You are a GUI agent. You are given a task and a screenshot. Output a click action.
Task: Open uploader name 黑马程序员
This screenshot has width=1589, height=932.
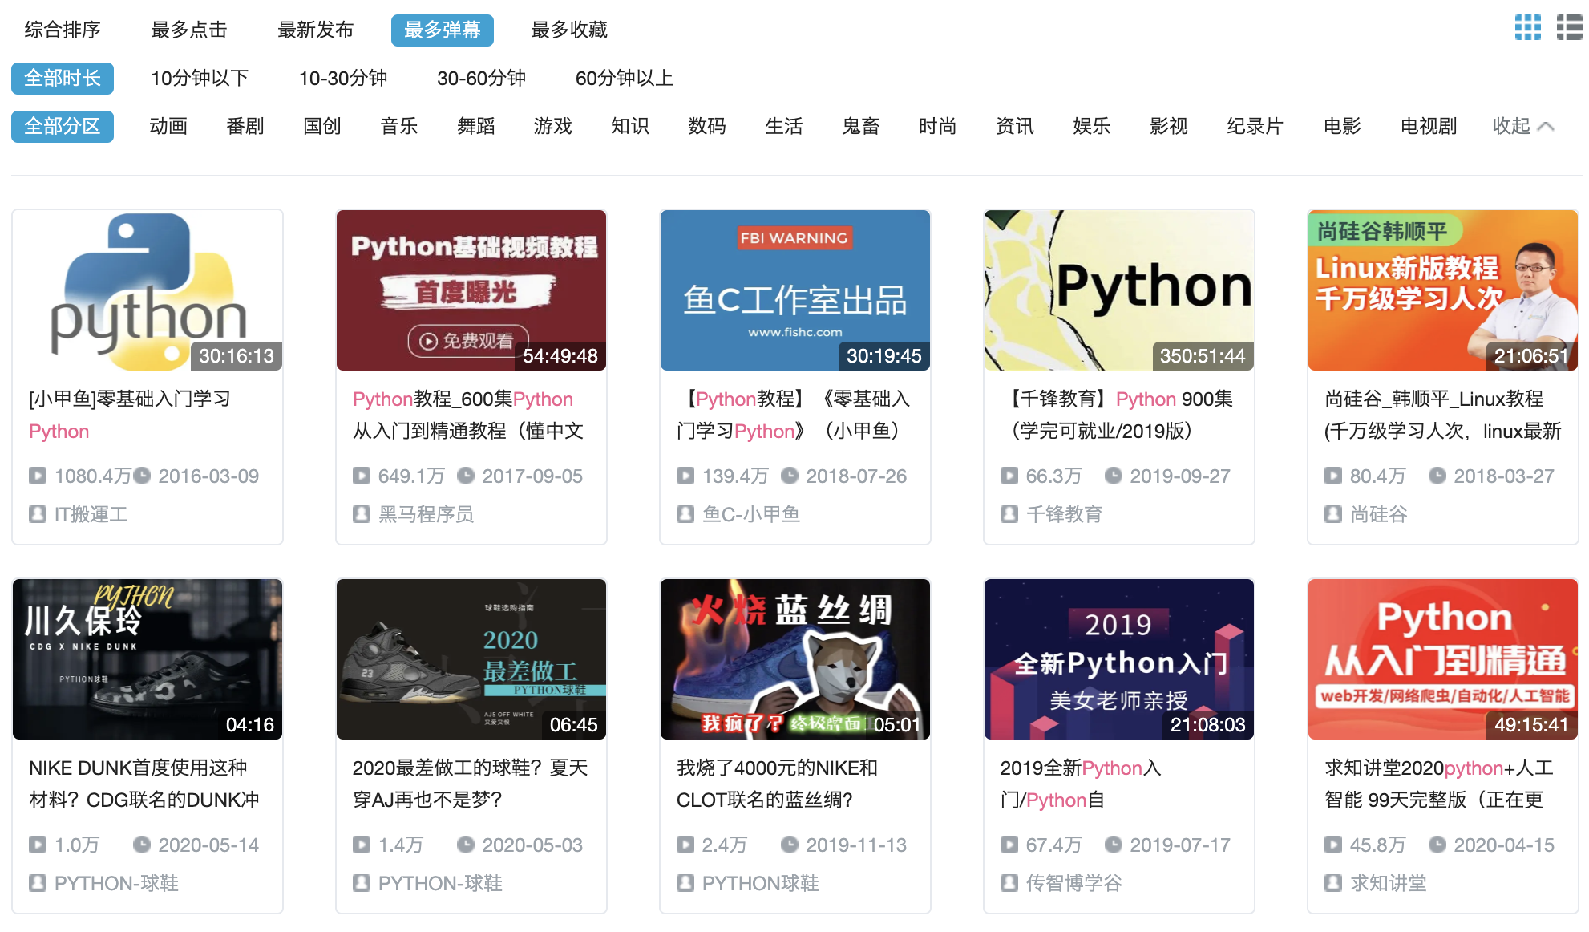[x=427, y=514]
